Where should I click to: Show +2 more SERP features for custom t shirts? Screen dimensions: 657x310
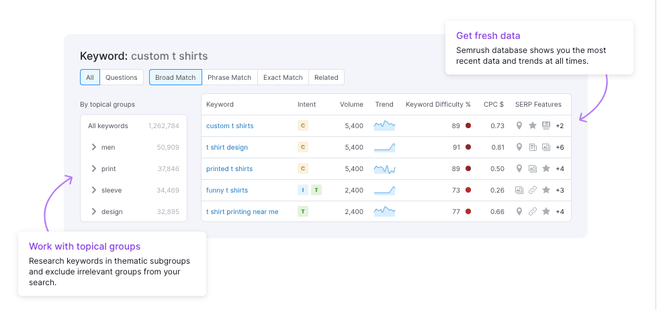click(x=560, y=126)
